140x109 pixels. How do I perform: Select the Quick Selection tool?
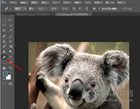(x=11, y=25)
